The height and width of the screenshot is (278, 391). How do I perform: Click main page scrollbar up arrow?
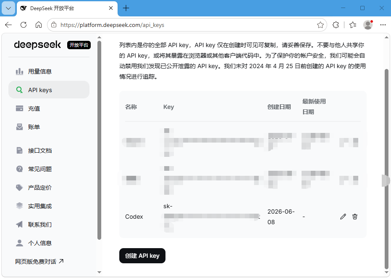click(x=386, y=37)
